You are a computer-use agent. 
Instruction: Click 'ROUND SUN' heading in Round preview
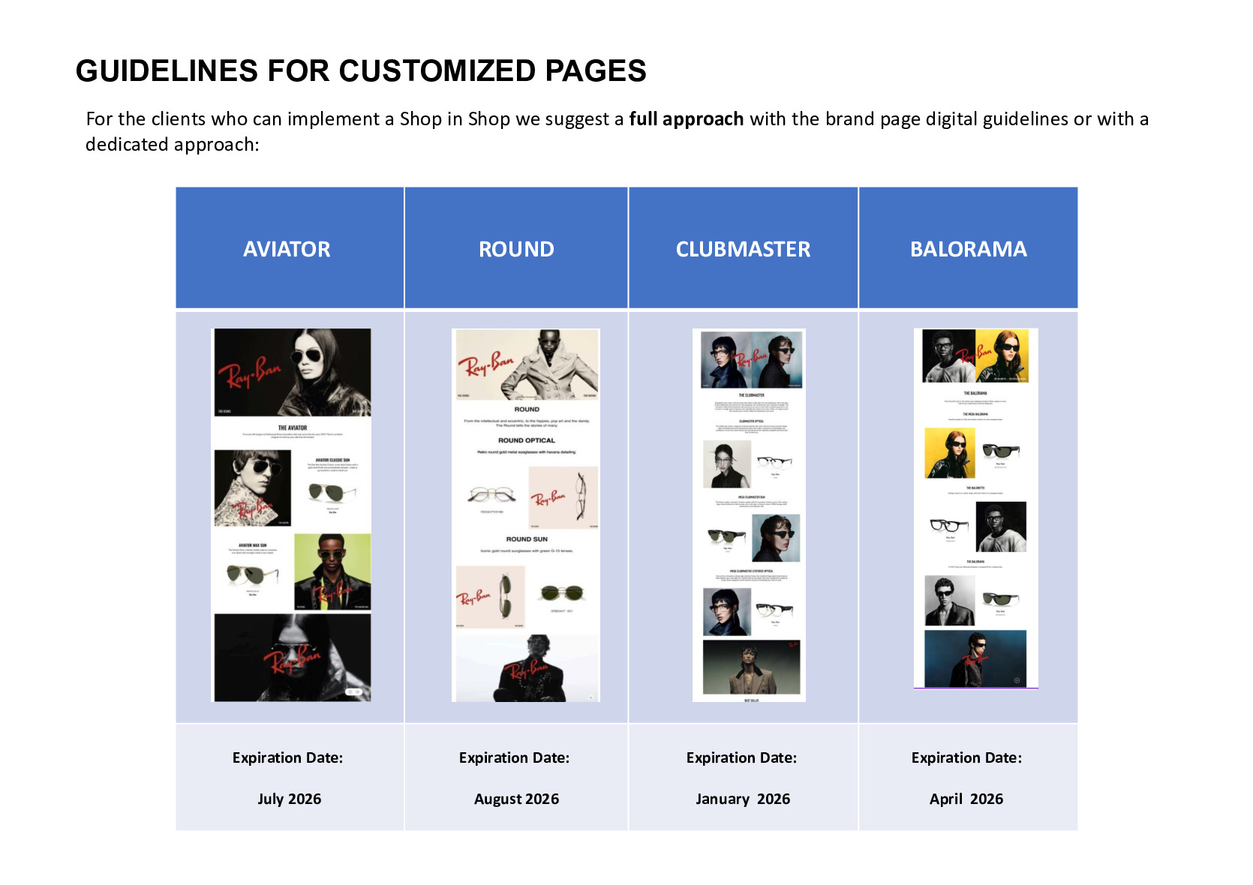[527, 539]
